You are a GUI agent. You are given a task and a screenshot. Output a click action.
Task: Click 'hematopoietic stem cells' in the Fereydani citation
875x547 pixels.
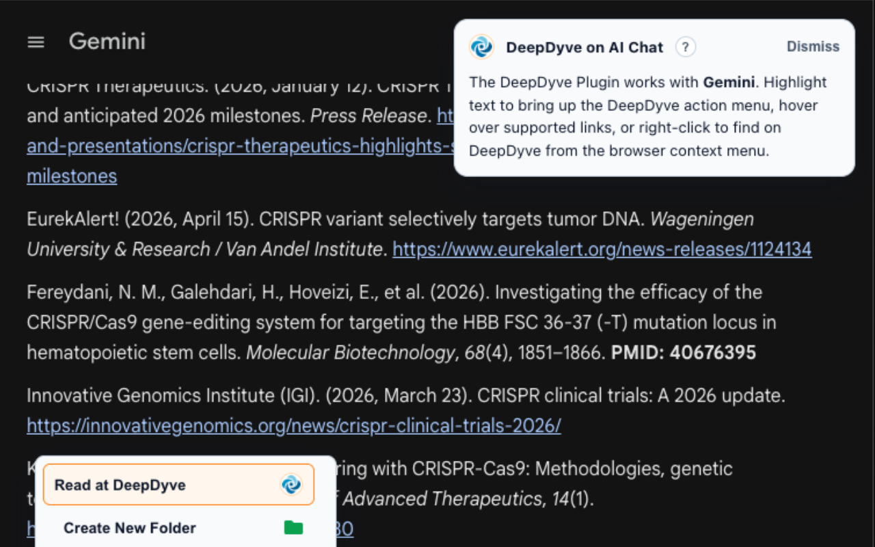(133, 353)
